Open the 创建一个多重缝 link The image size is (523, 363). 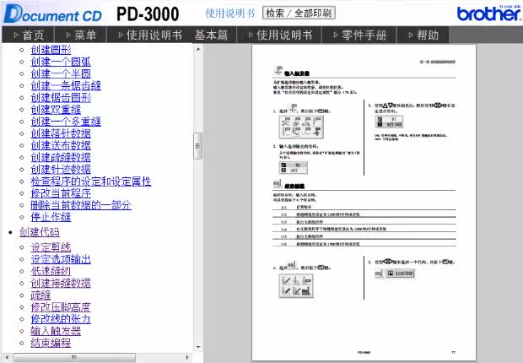[x=66, y=122]
